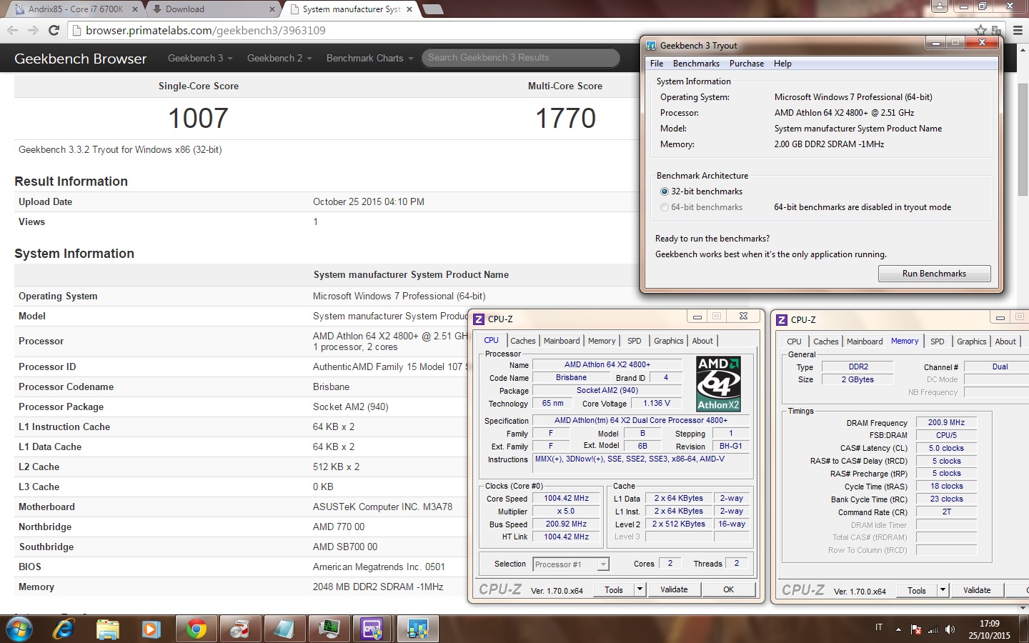Expand Tools dropdown arrow in memory CPU-Z
The height and width of the screenshot is (643, 1029).
[943, 590]
